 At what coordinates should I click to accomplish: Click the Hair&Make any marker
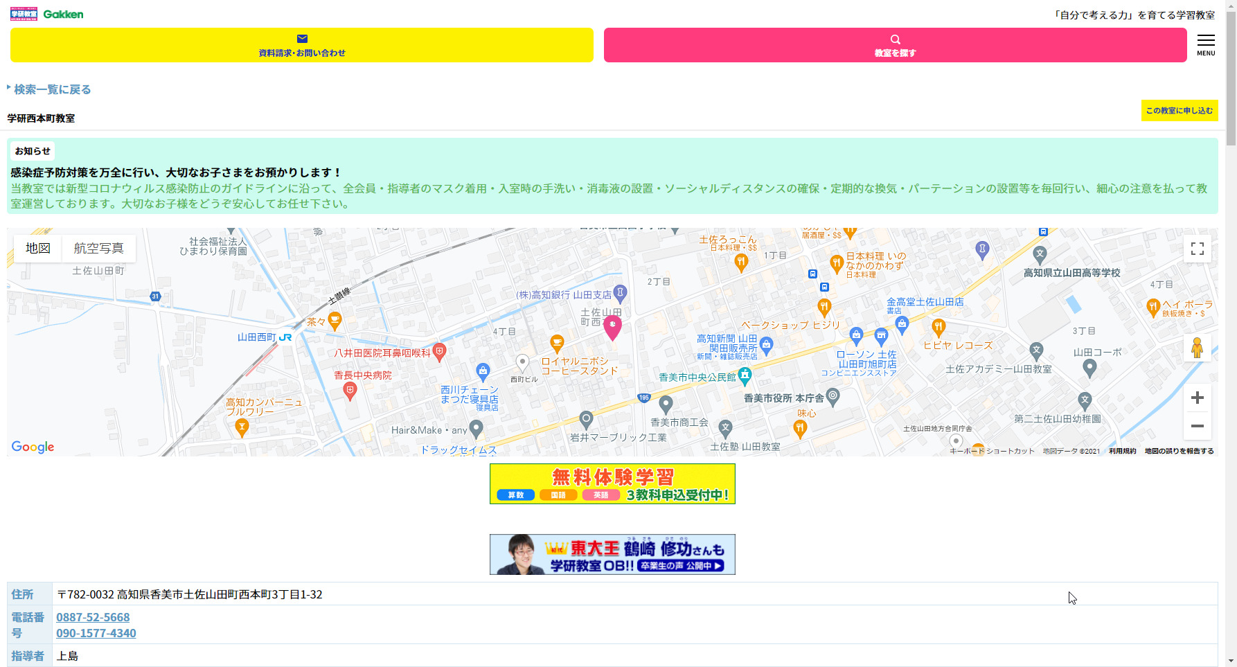(476, 429)
